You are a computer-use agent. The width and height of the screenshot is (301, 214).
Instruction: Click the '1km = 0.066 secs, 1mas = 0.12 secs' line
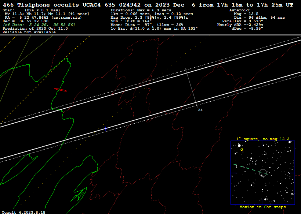[152, 14]
